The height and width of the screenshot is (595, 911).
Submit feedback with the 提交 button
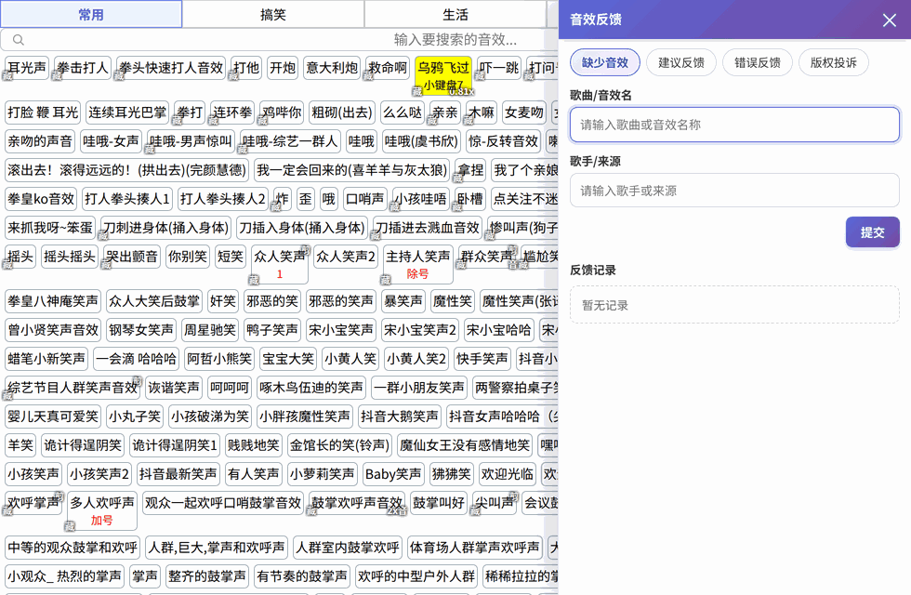tap(873, 232)
